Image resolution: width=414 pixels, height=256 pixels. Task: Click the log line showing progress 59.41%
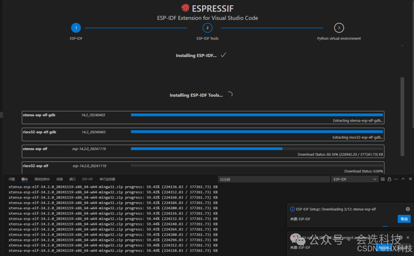point(113,187)
